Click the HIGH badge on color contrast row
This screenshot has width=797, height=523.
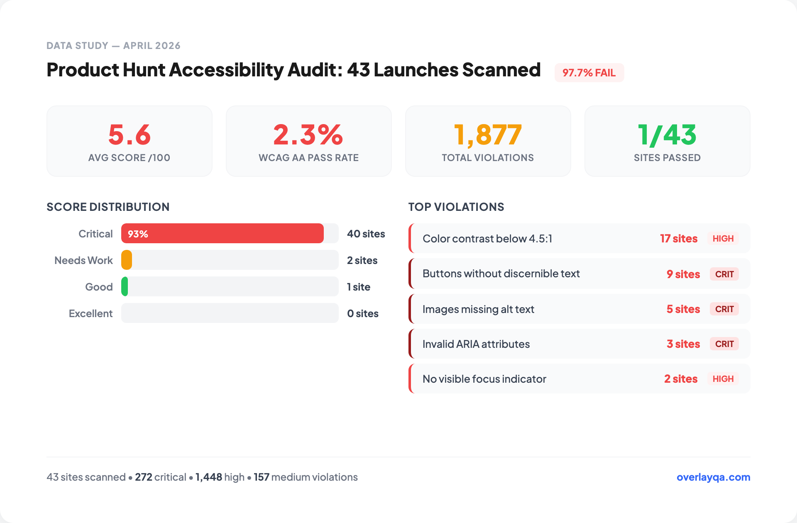point(723,238)
